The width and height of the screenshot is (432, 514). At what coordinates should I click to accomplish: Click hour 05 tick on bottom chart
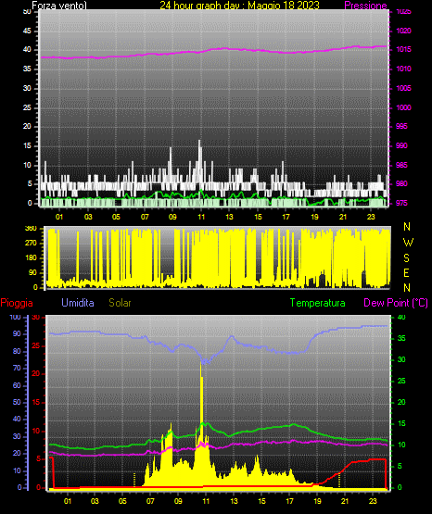click(122, 501)
